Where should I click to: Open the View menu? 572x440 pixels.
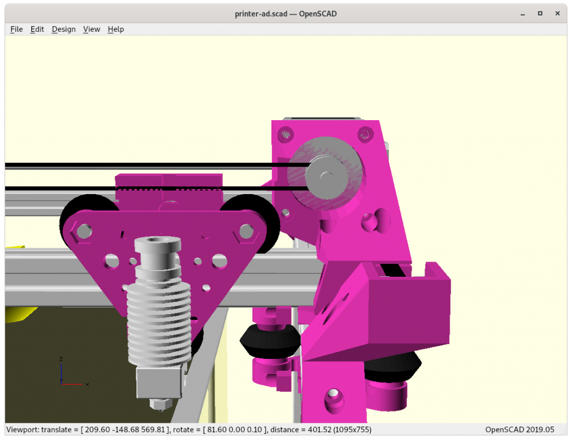[92, 29]
